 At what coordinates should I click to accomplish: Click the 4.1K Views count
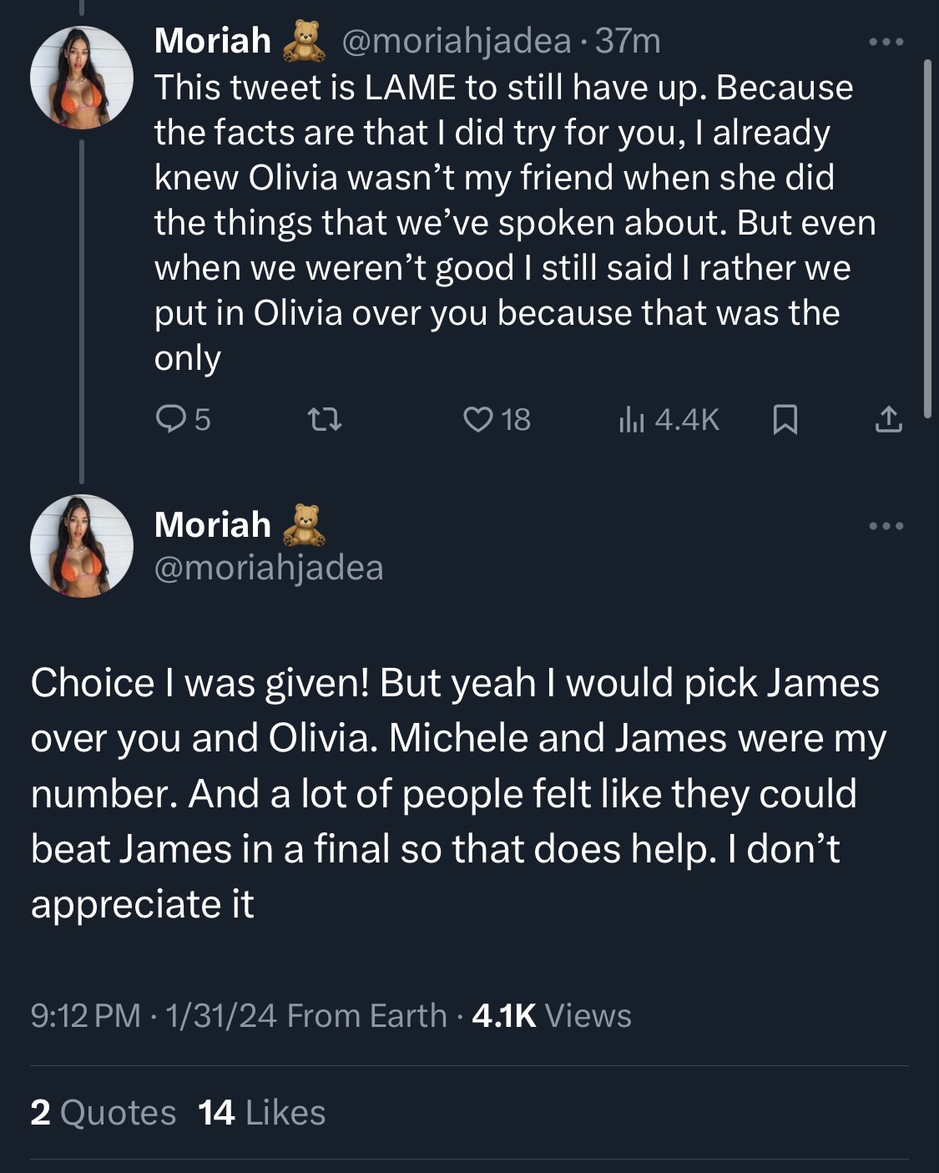click(x=552, y=1016)
